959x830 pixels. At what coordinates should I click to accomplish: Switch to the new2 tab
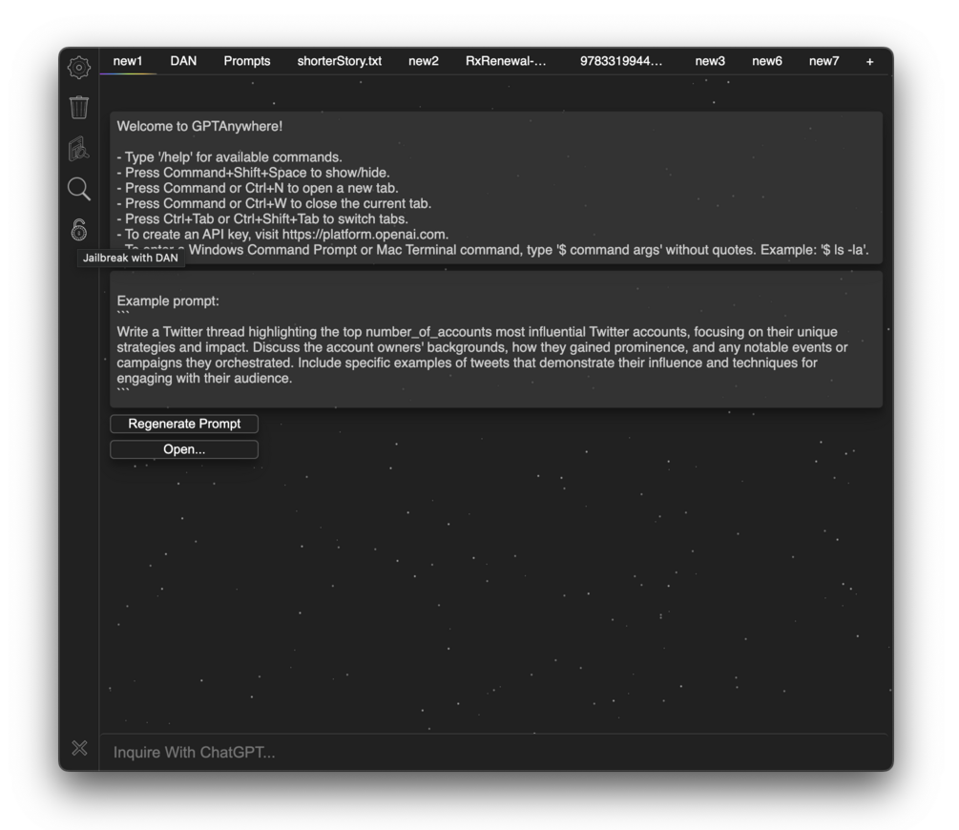coord(424,61)
